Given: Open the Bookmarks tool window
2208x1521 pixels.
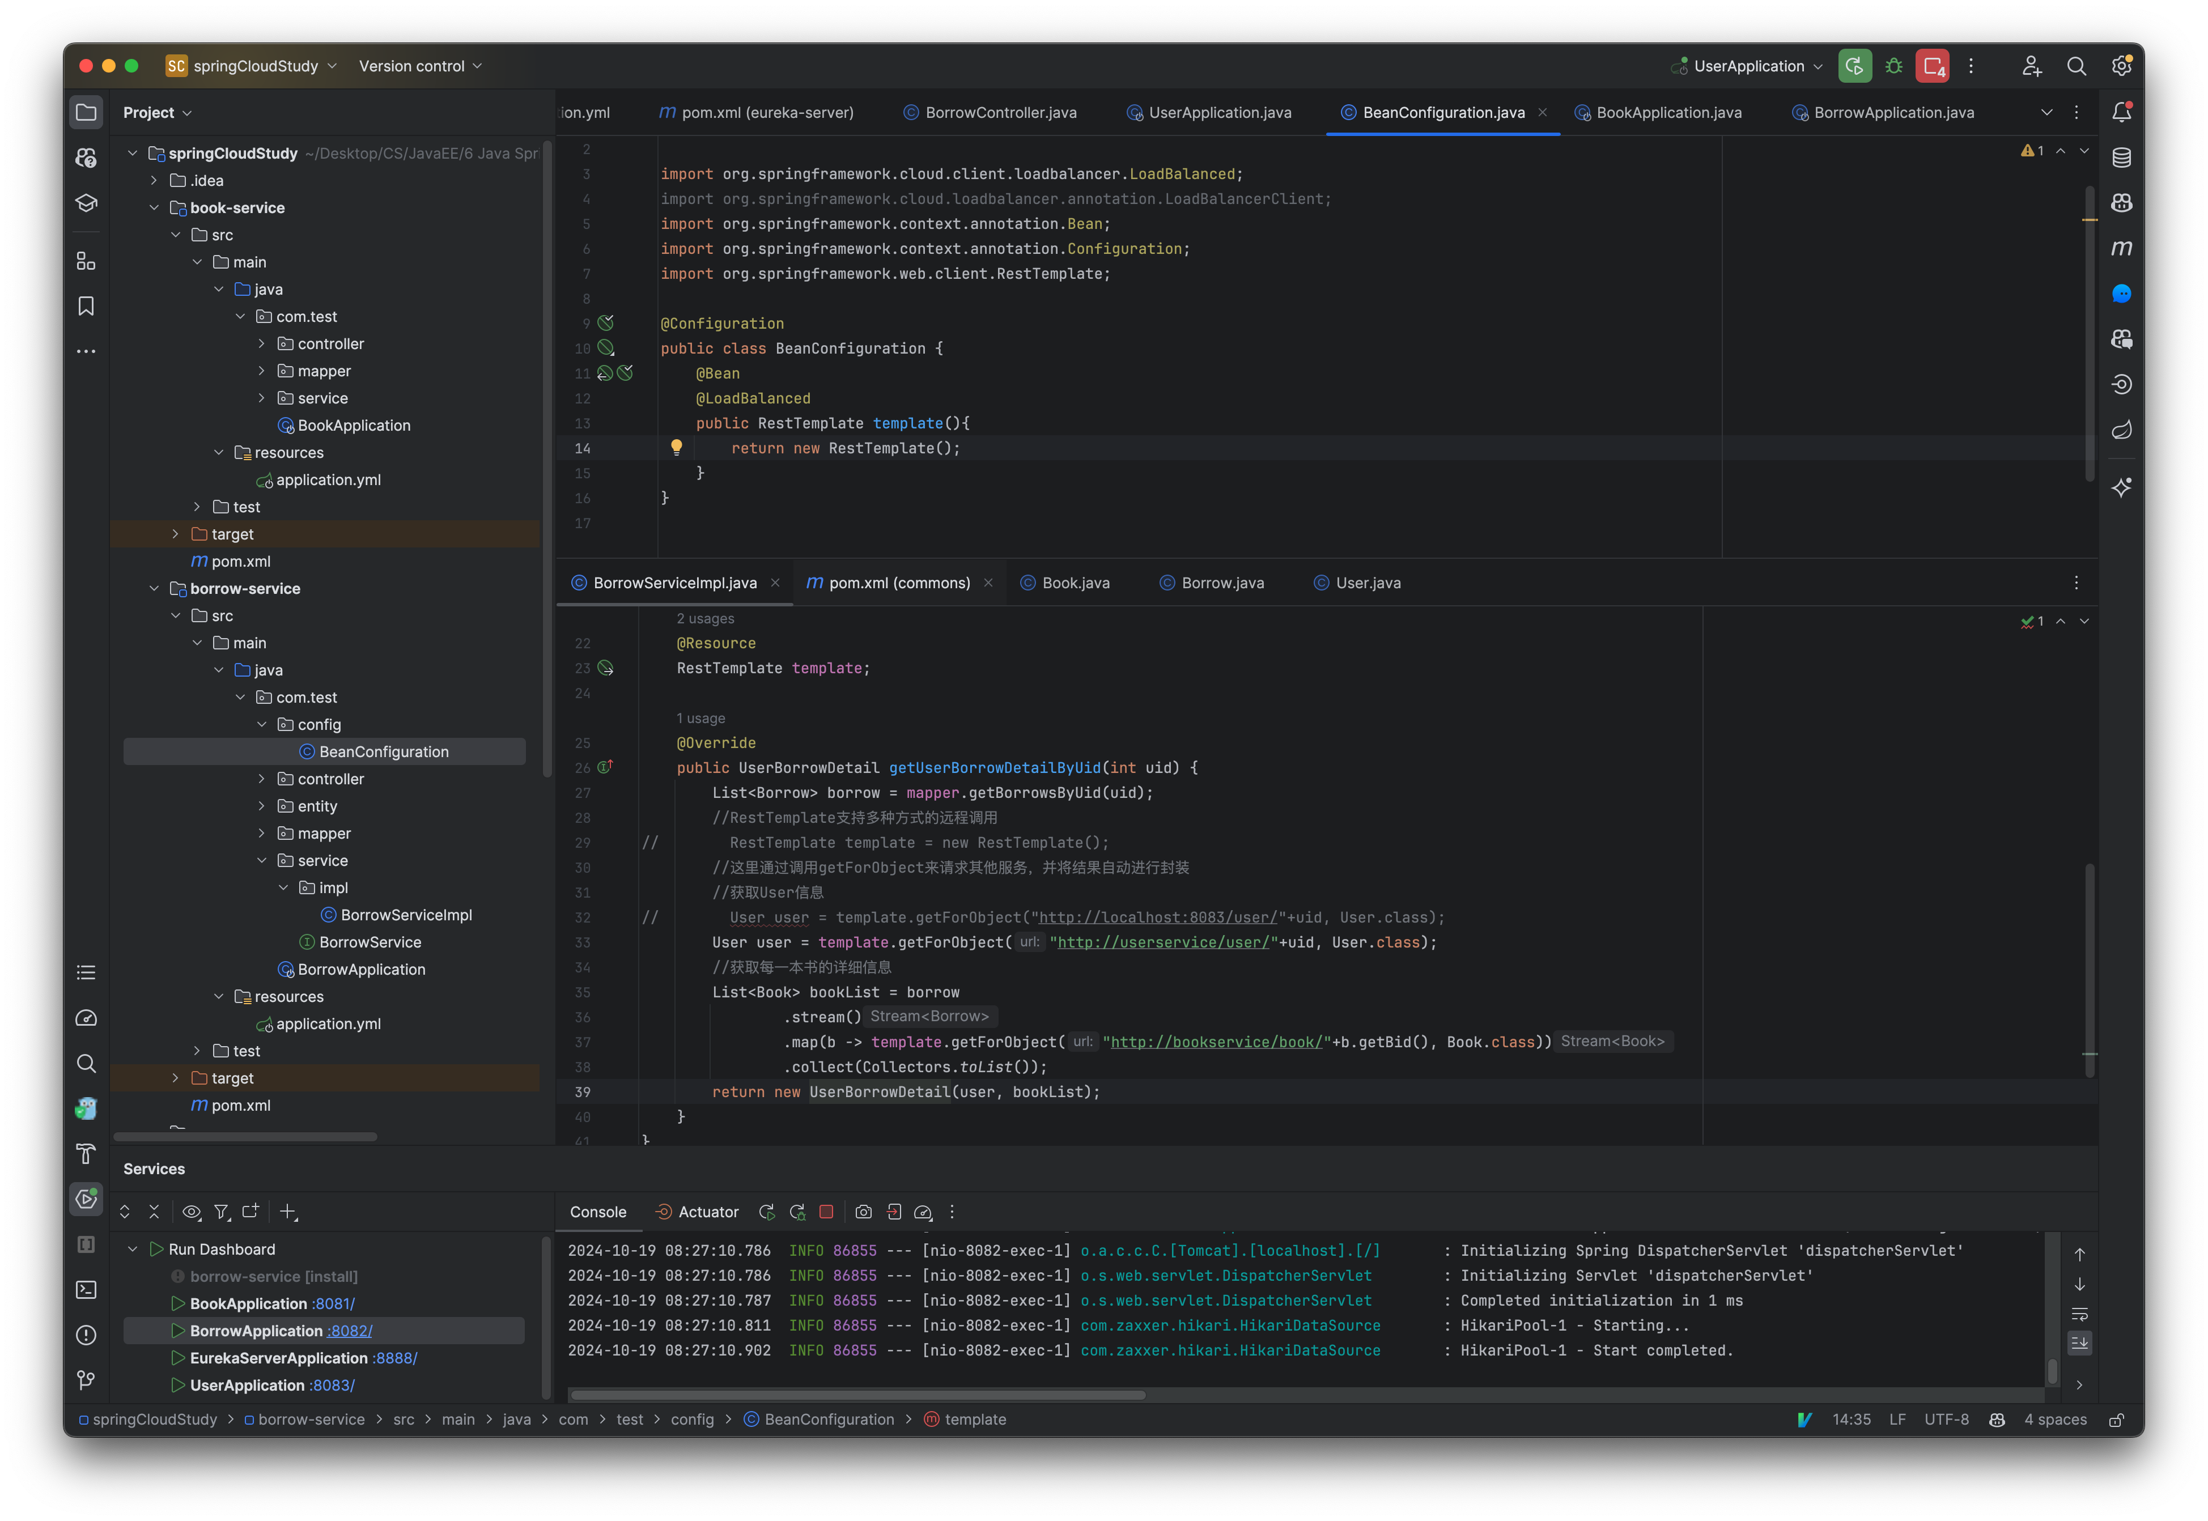Looking at the screenshot, I should coord(86,306).
